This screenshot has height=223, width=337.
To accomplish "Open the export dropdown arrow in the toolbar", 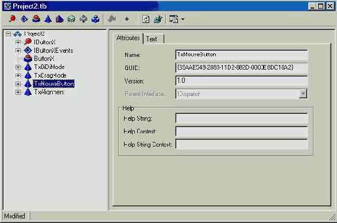I will [183, 19].
